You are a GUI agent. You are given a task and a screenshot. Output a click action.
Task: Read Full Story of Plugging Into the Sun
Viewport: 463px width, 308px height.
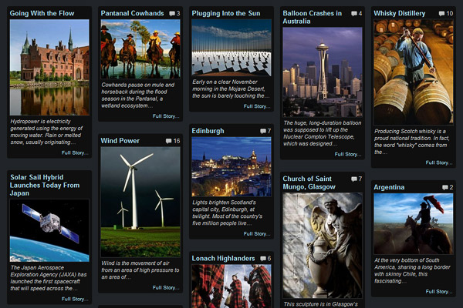(257, 106)
